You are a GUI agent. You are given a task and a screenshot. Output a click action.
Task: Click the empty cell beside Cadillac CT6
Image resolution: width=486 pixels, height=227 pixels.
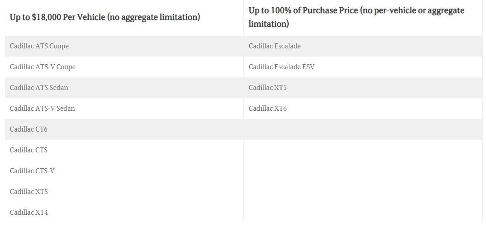363,129
